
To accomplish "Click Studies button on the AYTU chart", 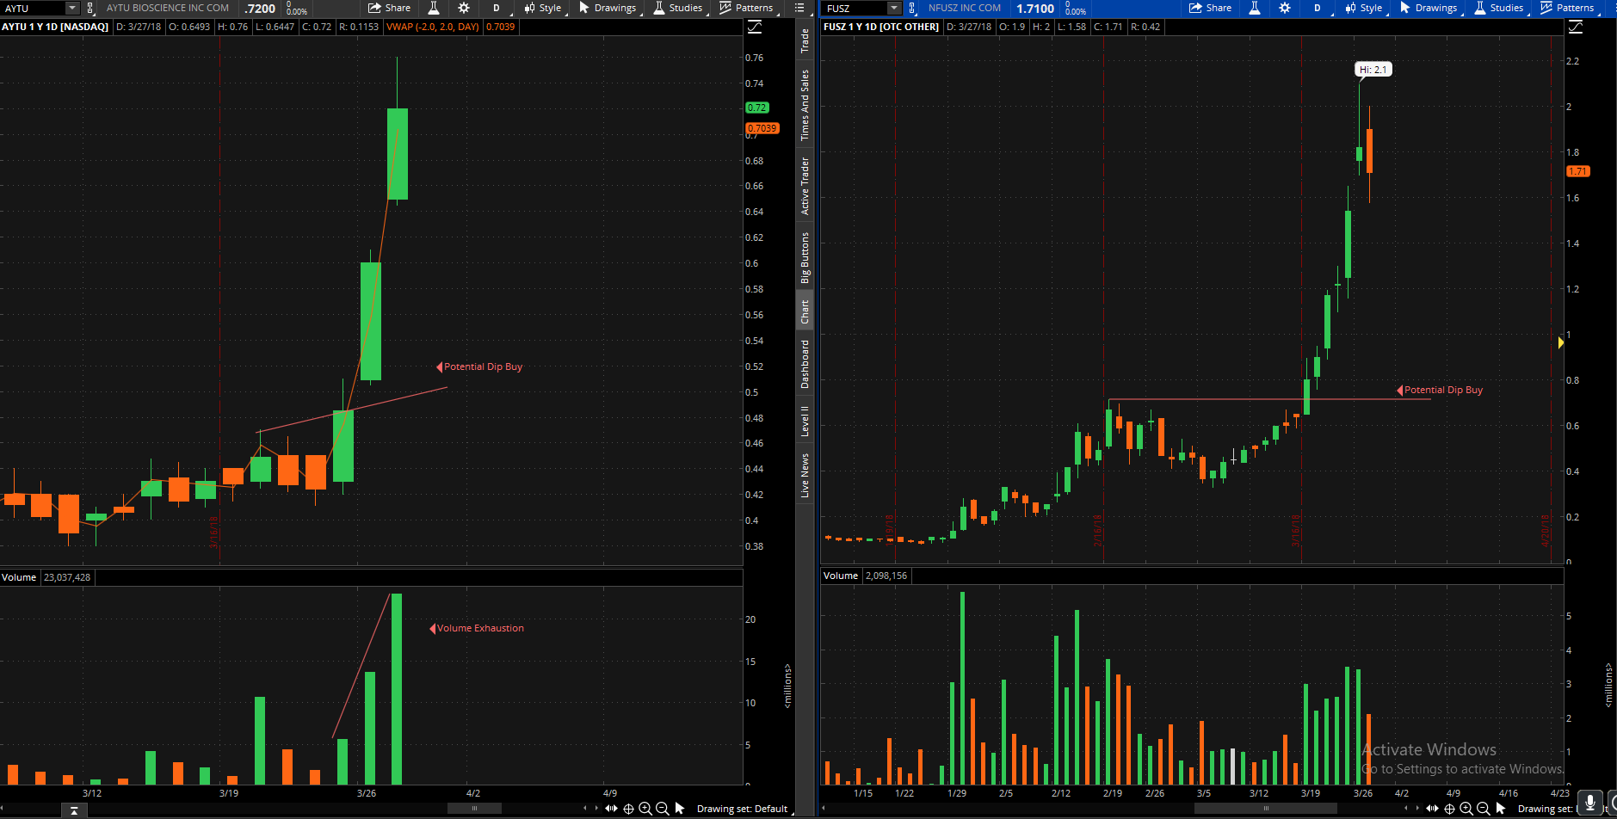I will coord(678,8).
